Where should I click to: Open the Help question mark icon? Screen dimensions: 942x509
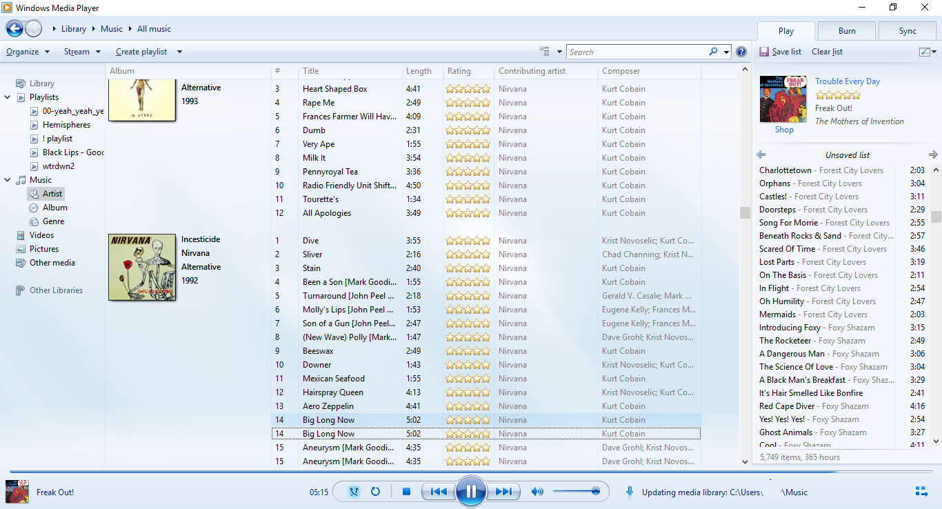point(741,52)
